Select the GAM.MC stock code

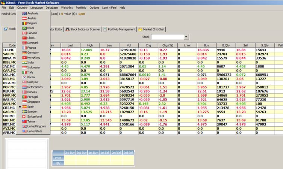[9, 104]
